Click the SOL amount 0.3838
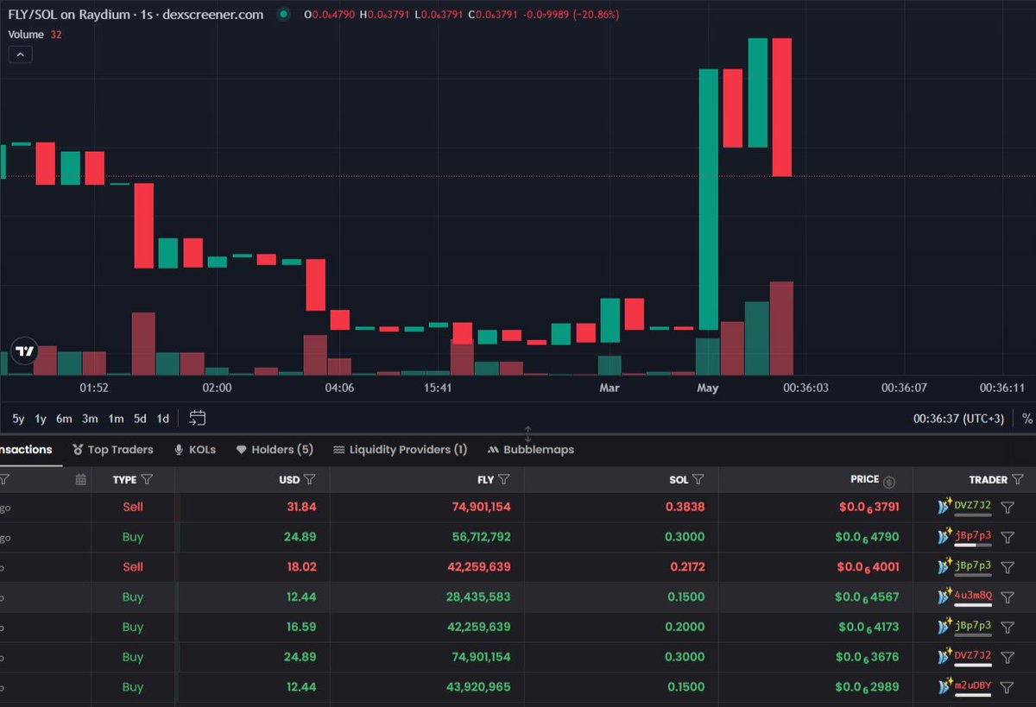This screenshot has height=707, width=1036. [x=685, y=507]
